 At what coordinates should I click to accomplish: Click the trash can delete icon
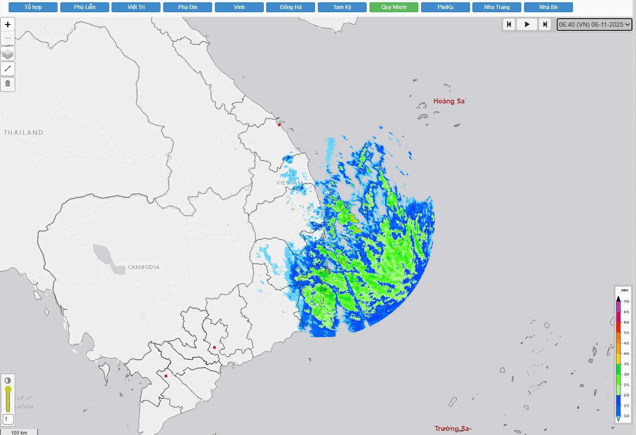(8, 84)
